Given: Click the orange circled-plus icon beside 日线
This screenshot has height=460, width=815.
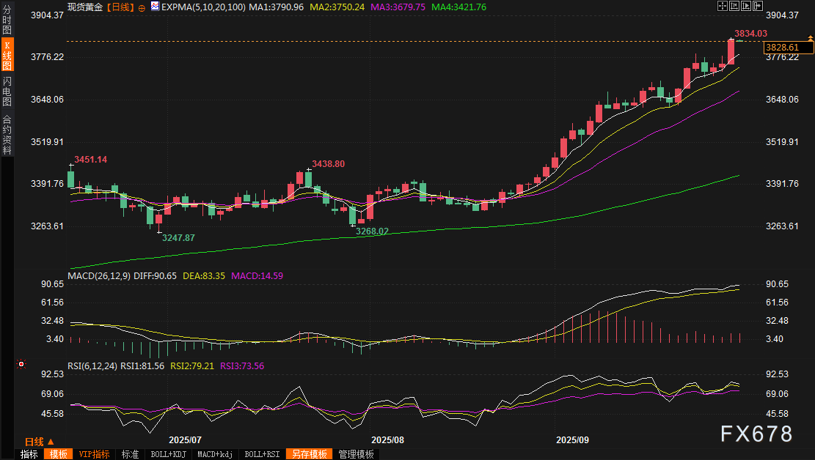Looking at the screenshot, I should (x=142, y=7).
